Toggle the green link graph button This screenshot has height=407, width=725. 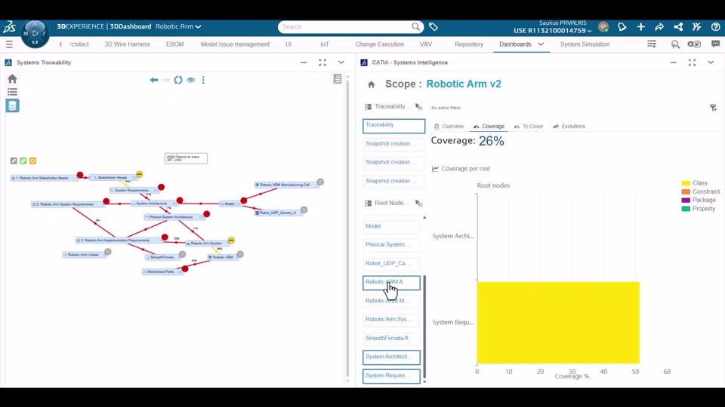[23, 161]
